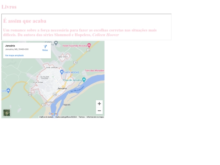220x165 pixels.
Task: Open 'Atalhos do teclado' on the map footer
Action: [46, 117]
